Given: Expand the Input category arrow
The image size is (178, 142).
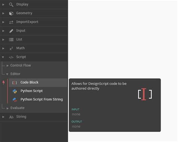Looking at the screenshot, I should pos(3,31).
